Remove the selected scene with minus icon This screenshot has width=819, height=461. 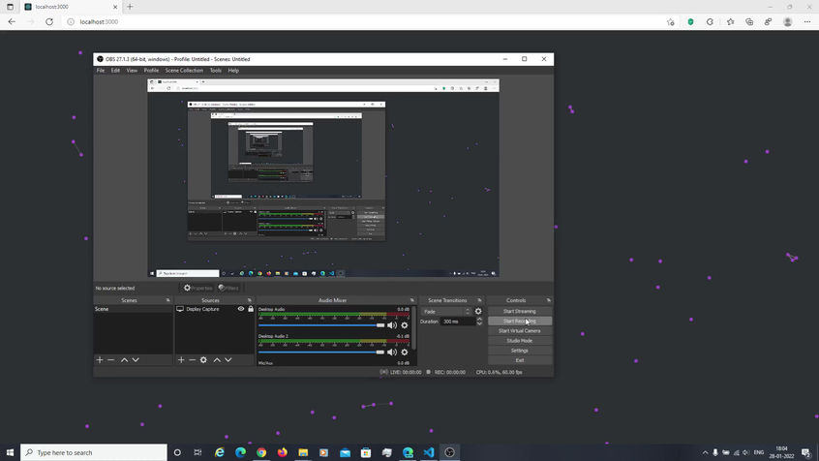tap(110, 359)
